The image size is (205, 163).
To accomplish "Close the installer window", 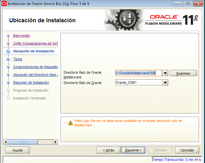I will (x=198, y=4).
